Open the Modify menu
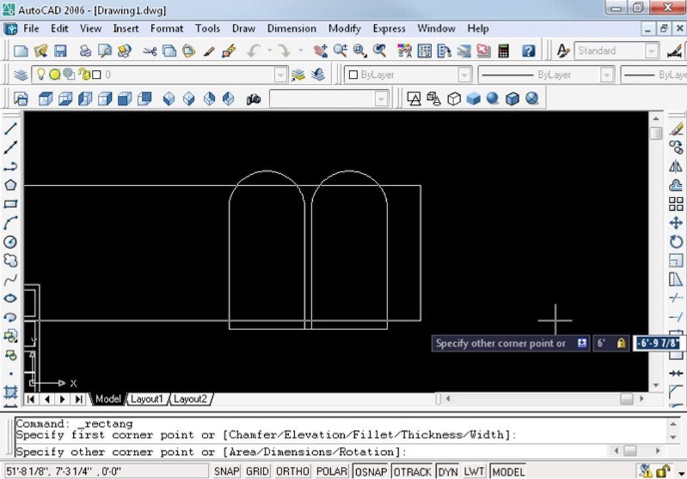The width and height of the screenshot is (687, 479). 344,29
